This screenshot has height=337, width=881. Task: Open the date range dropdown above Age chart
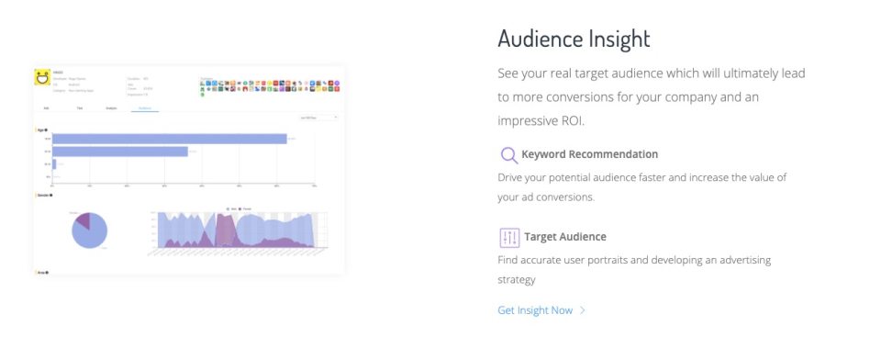pos(318,118)
